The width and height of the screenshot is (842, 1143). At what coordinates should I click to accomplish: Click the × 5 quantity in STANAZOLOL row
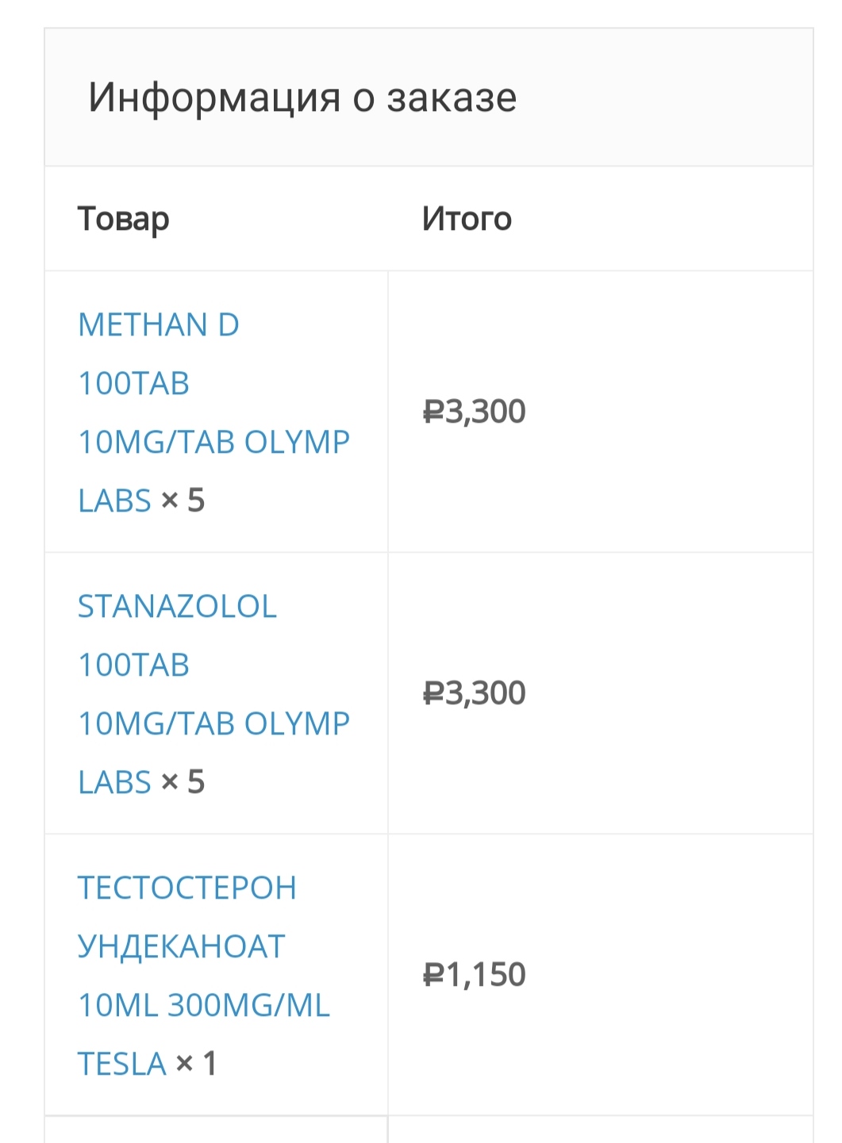(x=183, y=782)
